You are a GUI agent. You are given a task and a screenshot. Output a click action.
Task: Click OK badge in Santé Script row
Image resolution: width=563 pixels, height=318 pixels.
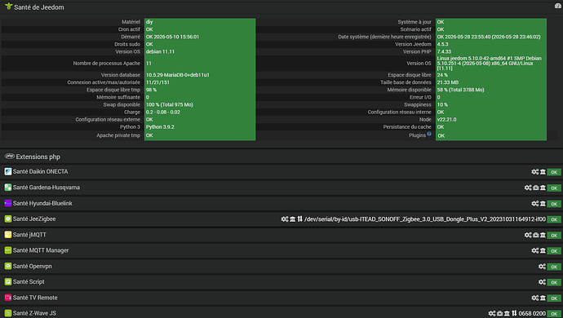click(554, 282)
